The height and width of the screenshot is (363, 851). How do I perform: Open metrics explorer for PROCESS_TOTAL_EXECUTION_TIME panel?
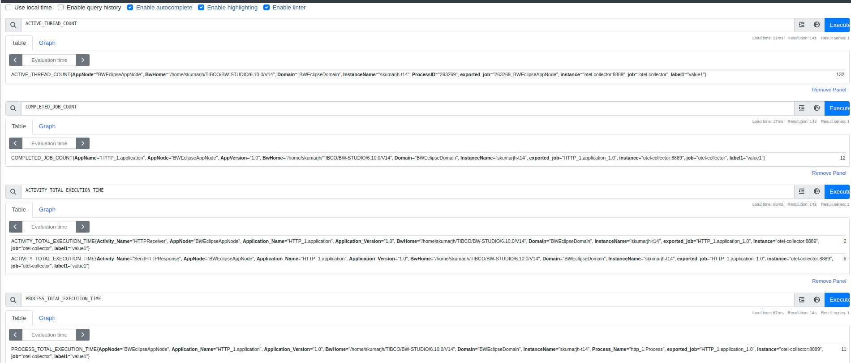[x=817, y=300]
